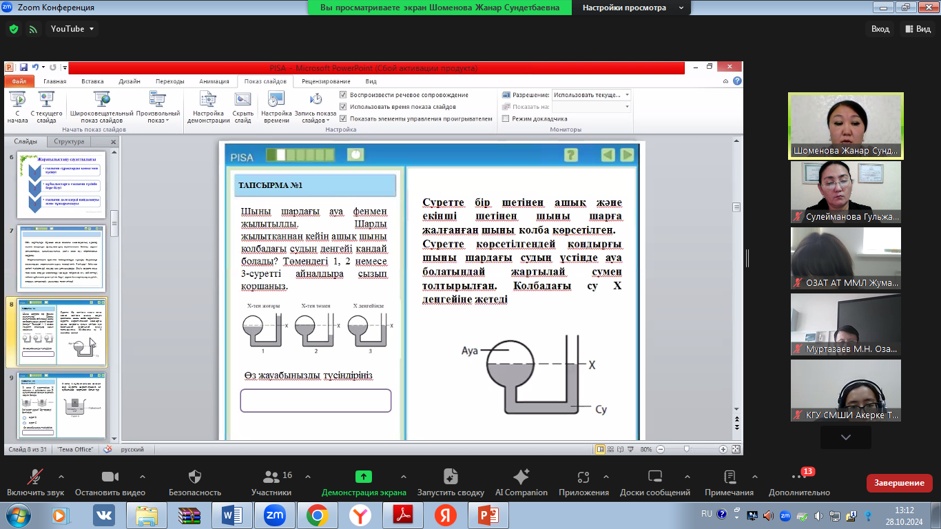
Task: Switch to the Animation ribbon tab
Action: 214,81
